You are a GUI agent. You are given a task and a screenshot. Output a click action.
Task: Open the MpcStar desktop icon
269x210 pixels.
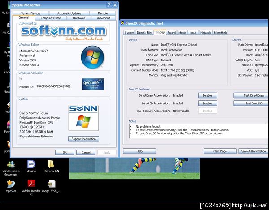(11, 186)
